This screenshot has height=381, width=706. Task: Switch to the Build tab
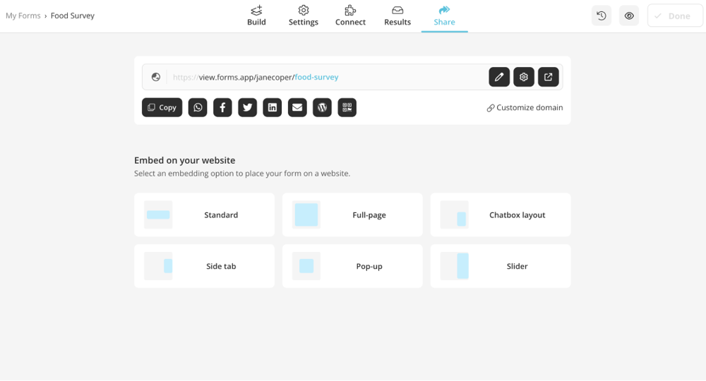[x=257, y=16]
